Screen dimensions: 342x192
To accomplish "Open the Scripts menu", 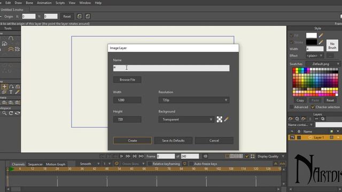I will (60, 3).
